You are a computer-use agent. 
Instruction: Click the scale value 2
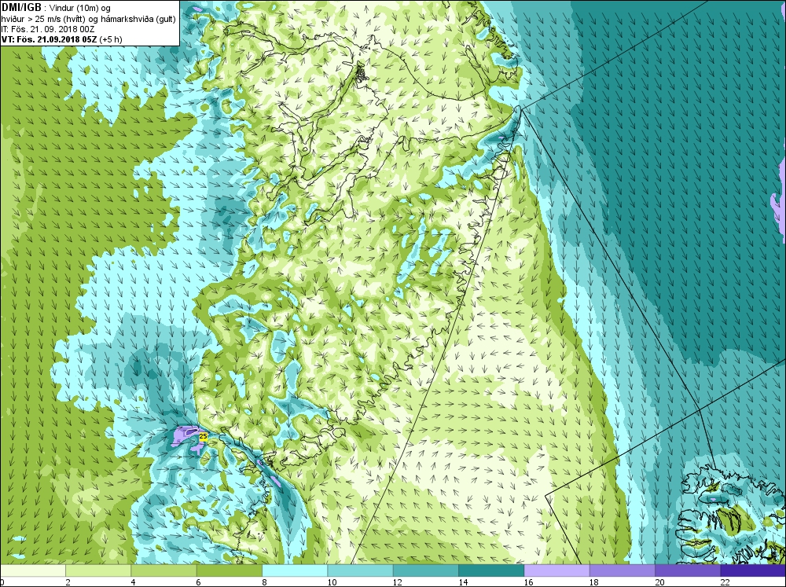[x=68, y=582]
